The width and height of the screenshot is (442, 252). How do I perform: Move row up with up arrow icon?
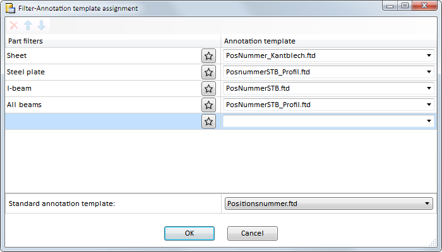28,25
